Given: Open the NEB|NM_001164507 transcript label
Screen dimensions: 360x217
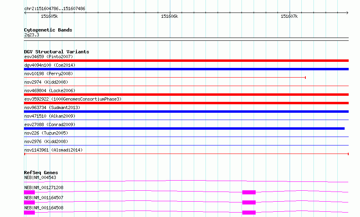Looking at the screenshot, I should click(44, 198).
